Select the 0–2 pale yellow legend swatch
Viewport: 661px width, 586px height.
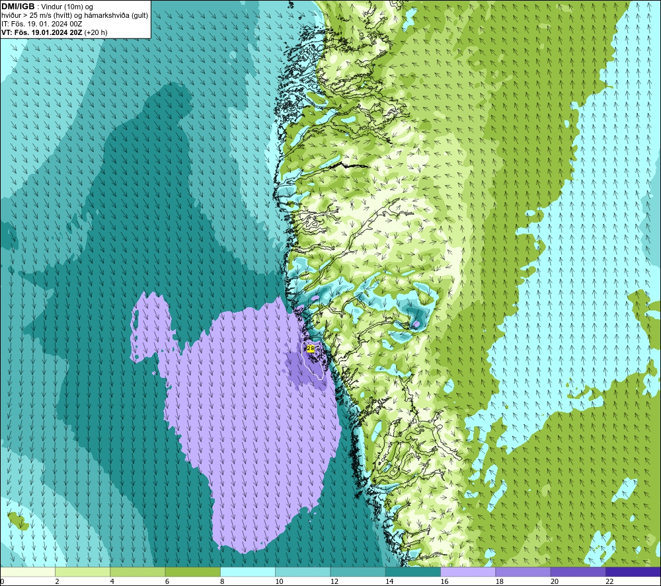click(x=28, y=571)
